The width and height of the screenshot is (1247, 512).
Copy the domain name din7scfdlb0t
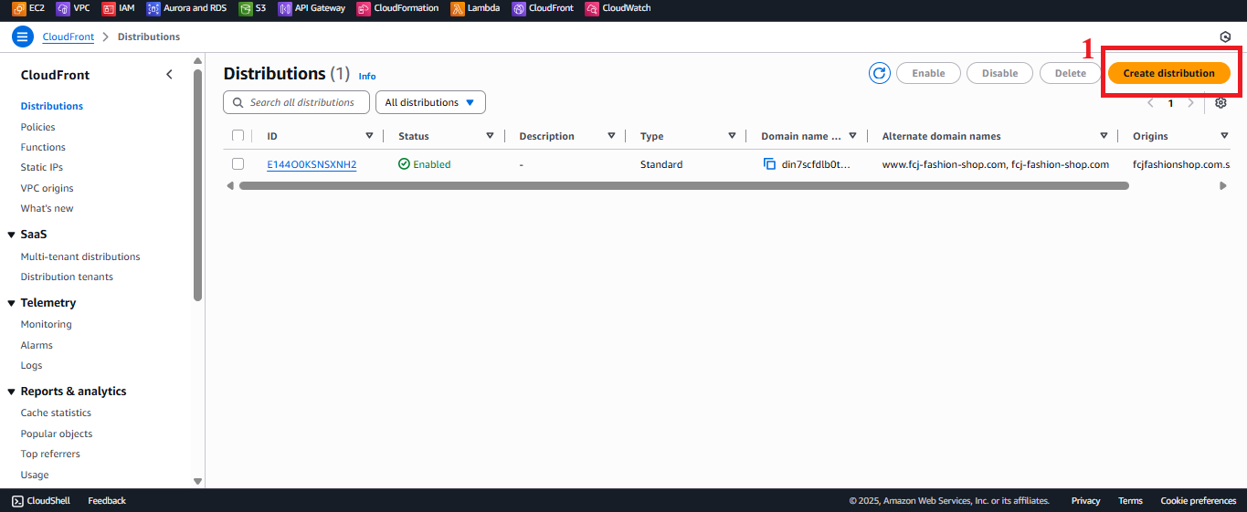[769, 164]
